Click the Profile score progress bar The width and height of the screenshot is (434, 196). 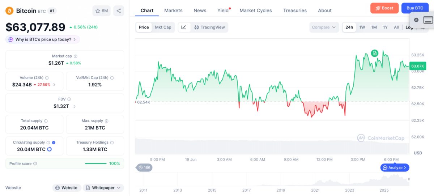tap(96, 163)
